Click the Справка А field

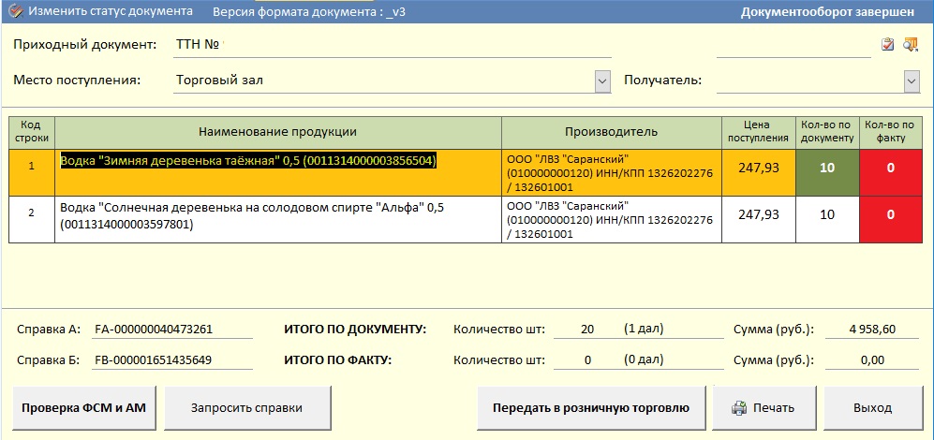[172, 330]
